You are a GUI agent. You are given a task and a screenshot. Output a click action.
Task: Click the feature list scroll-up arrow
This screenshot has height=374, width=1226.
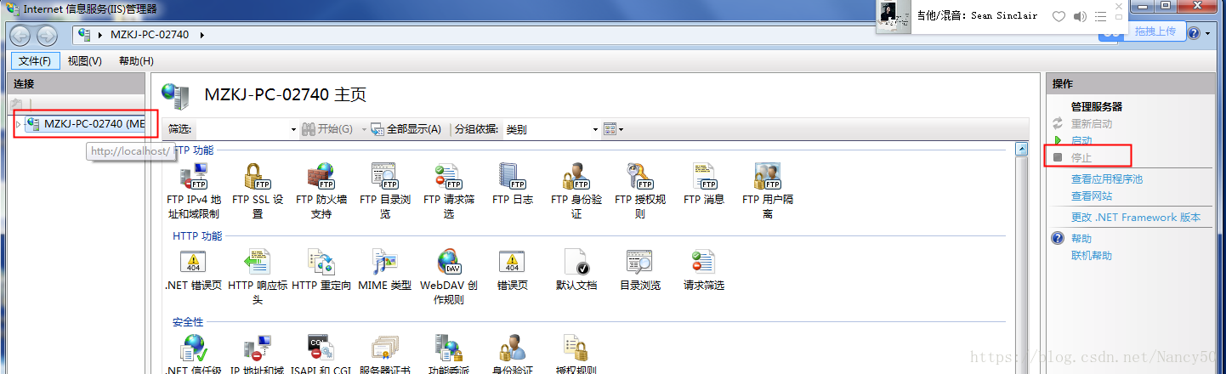[1023, 150]
